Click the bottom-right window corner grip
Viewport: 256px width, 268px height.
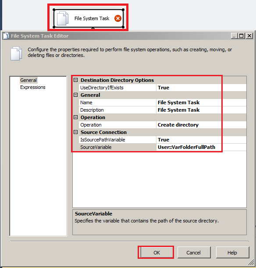(251, 262)
